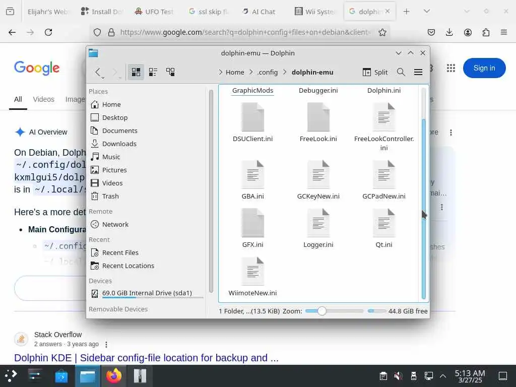This screenshot has width=516, height=387.
Task: Open list all tabs dropdown
Action: point(427,12)
